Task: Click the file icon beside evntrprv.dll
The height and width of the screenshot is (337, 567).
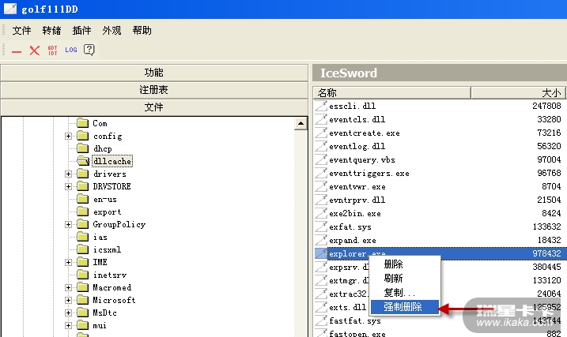Action: pyautogui.click(x=321, y=200)
